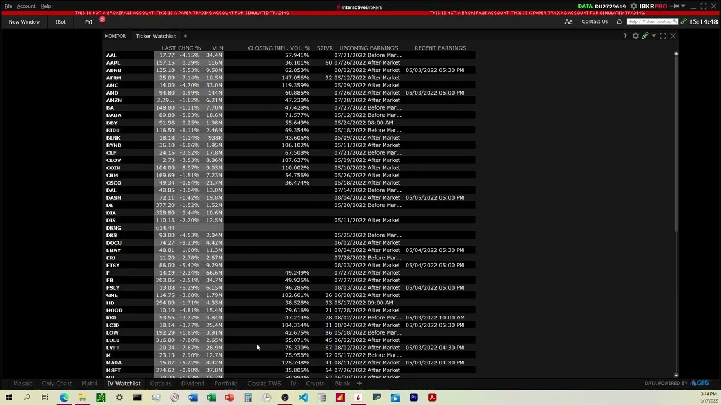Click the watchlist panel help question mark
This screenshot has width=721, height=405.
click(625, 36)
